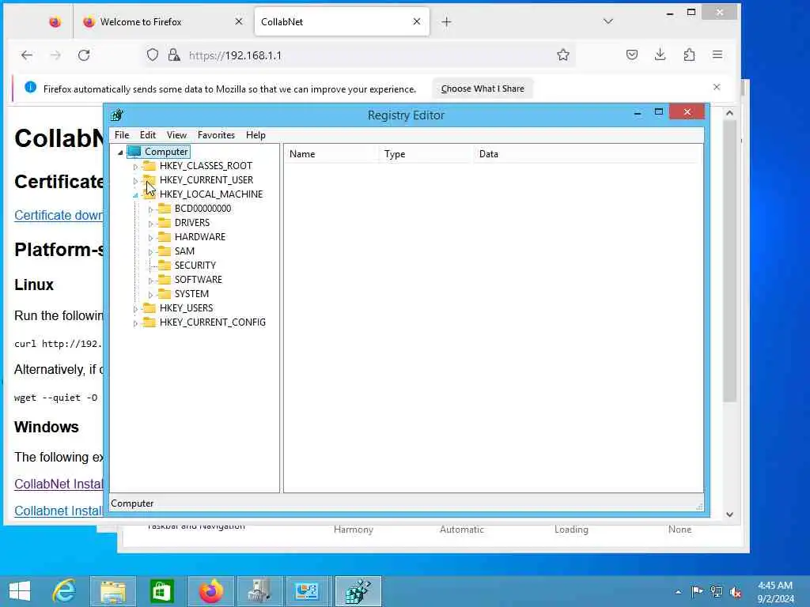
Task: Expand the SYSTEM key arrow
Action: tap(150, 295)
